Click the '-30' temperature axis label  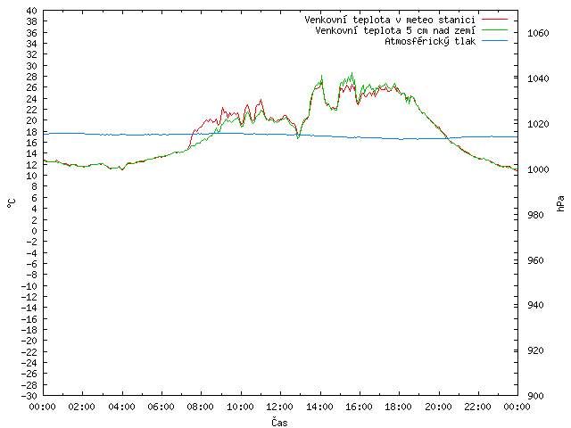(x=29, y=396)
